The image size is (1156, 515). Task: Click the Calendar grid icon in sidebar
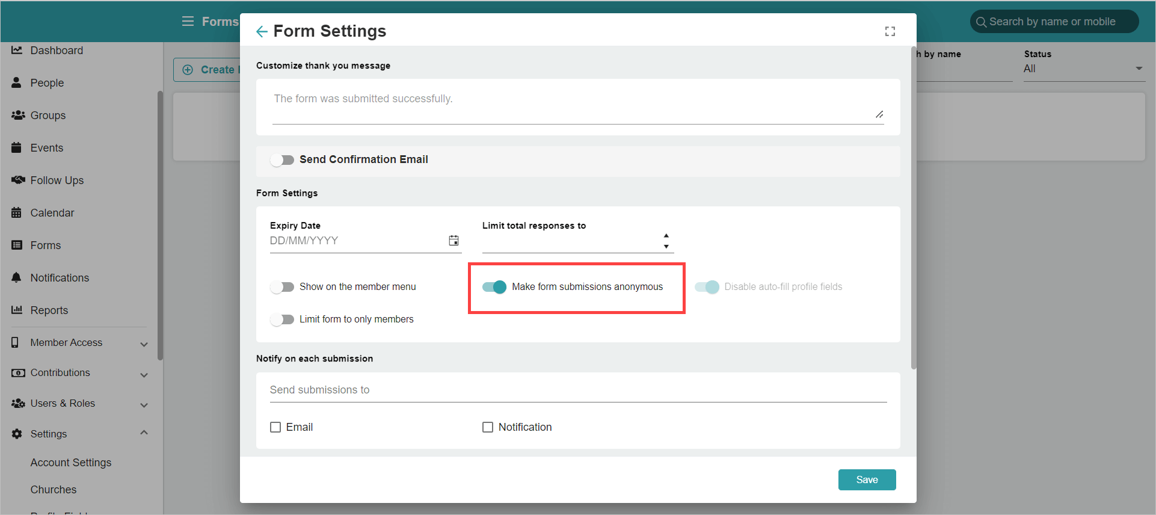[17, 213]
